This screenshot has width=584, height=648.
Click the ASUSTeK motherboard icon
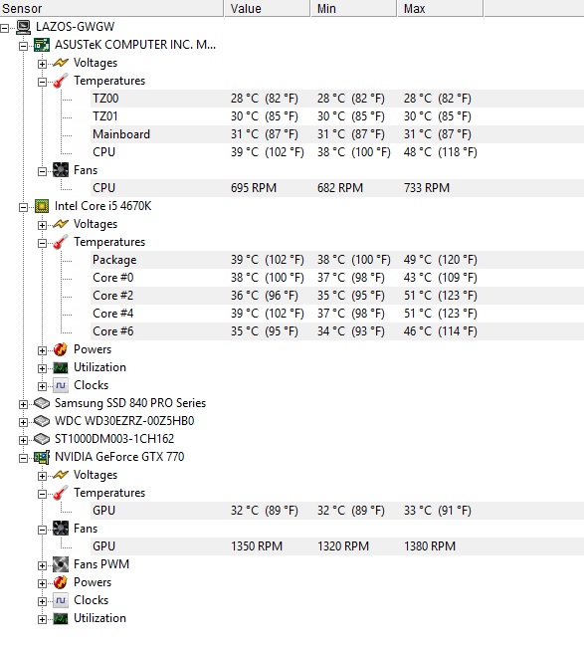pyautogui.click(x=42, y=45)
